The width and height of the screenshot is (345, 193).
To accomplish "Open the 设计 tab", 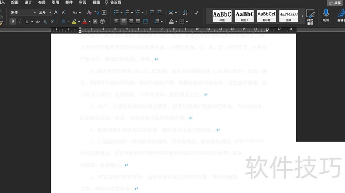I will click(x=28, y=3).
